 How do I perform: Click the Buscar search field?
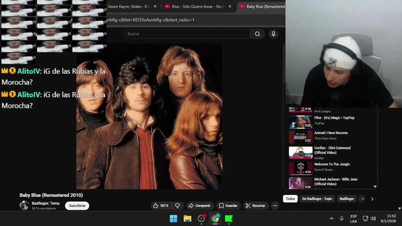187,34
